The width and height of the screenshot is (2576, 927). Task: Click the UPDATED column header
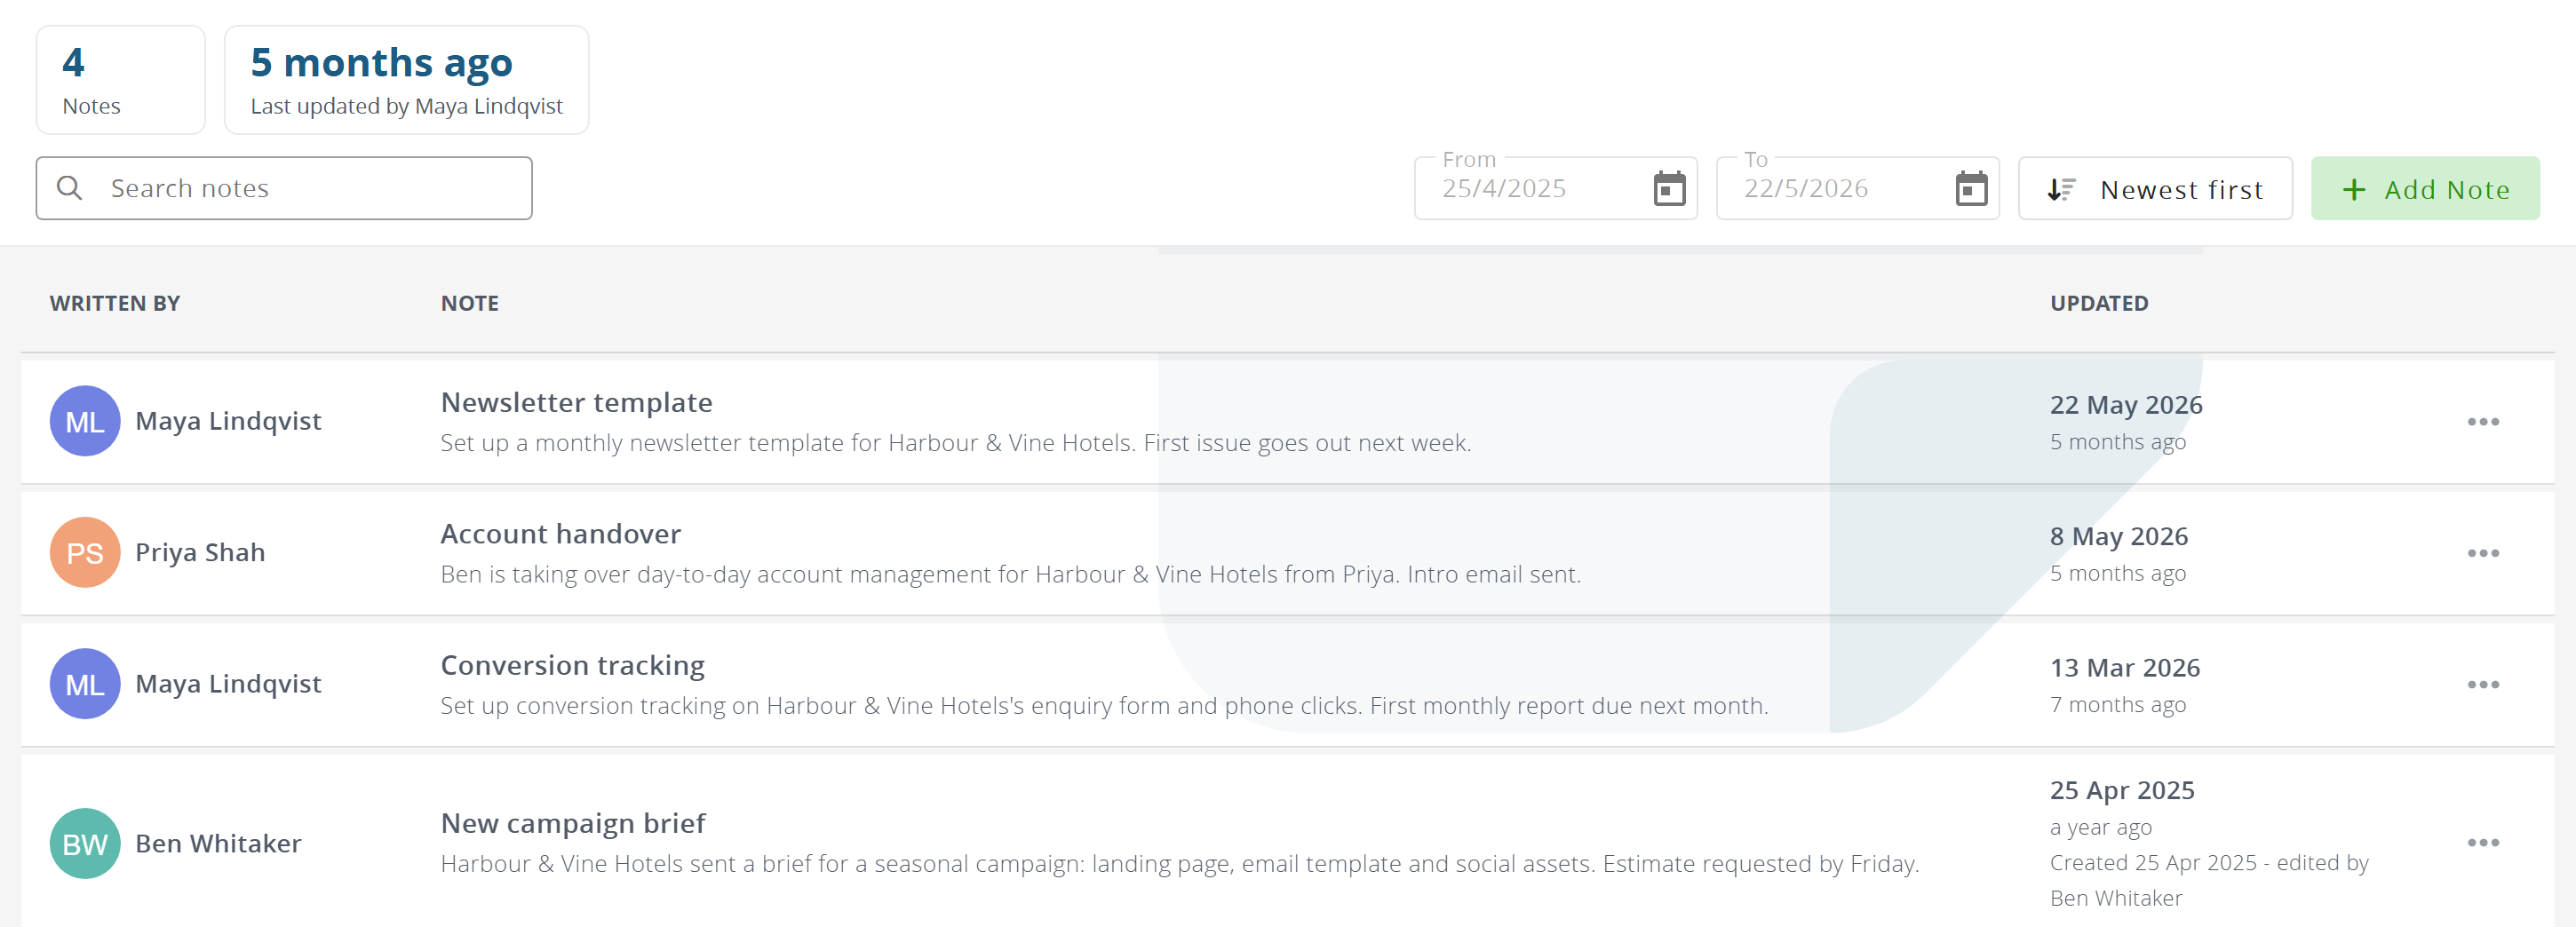2099,303
